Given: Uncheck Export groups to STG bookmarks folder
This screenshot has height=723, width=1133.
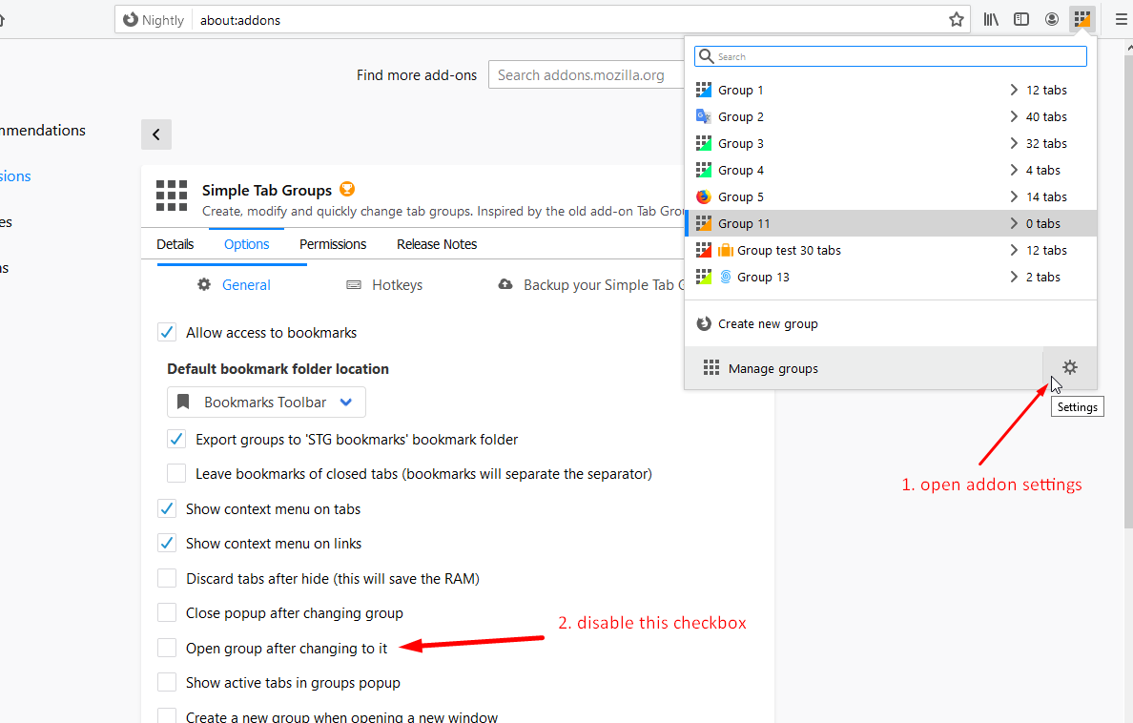Looking at the screenshot, I should coord(176,439).
